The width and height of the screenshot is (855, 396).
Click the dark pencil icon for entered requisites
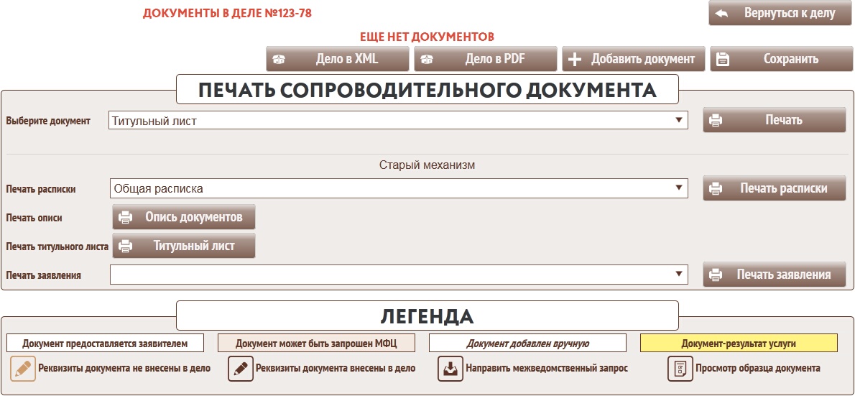point(241,369)
